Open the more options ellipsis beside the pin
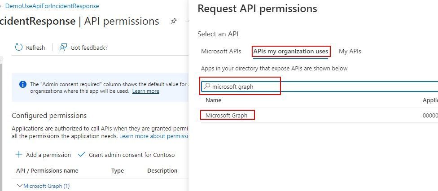Viewport: 438px width, 191px height. click(x=187, y=21)
